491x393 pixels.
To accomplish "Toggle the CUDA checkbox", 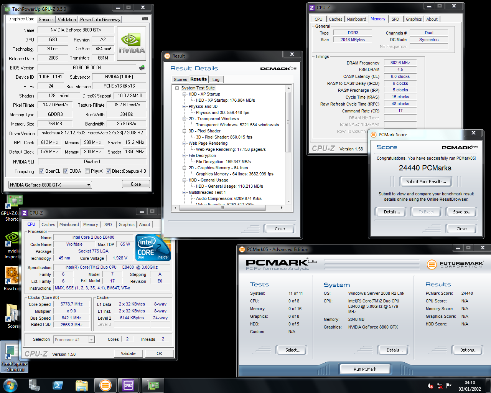I will pos(66,171).
